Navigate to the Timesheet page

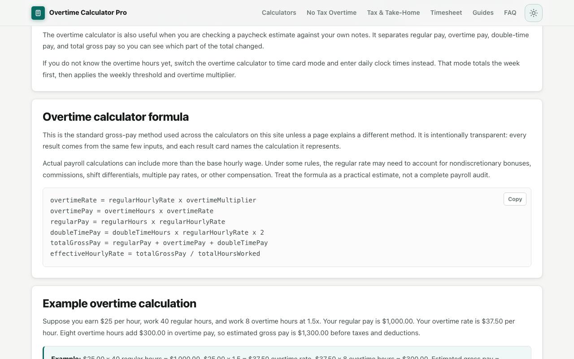[446, 13]
